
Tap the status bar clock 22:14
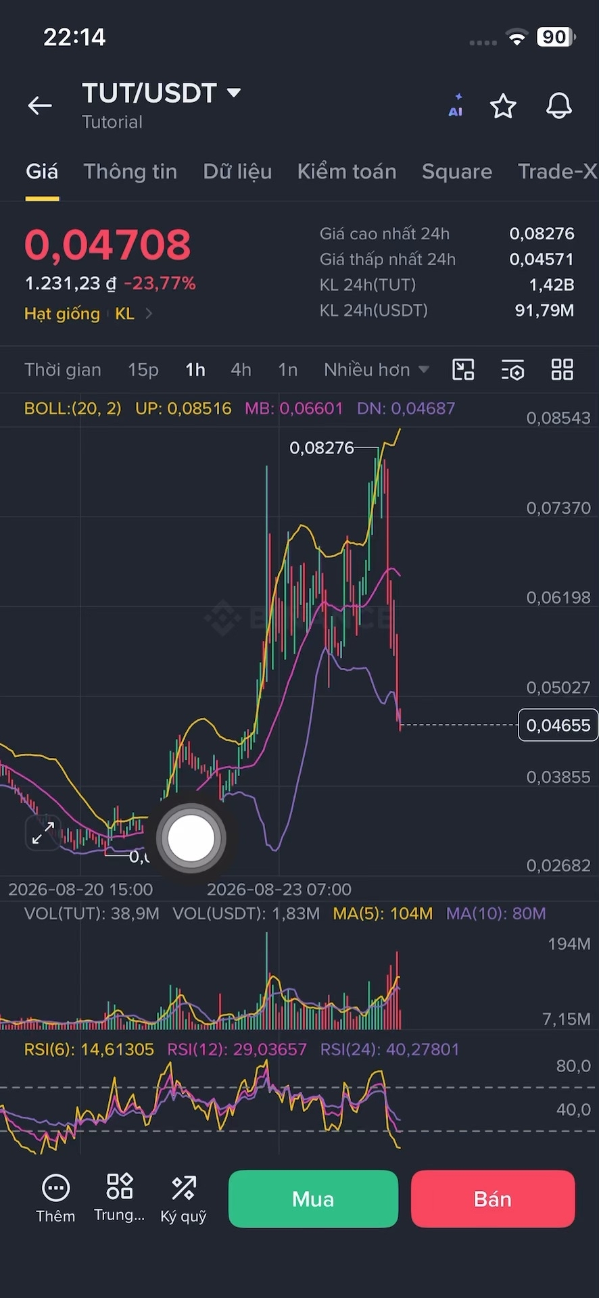tap(74, 37)
